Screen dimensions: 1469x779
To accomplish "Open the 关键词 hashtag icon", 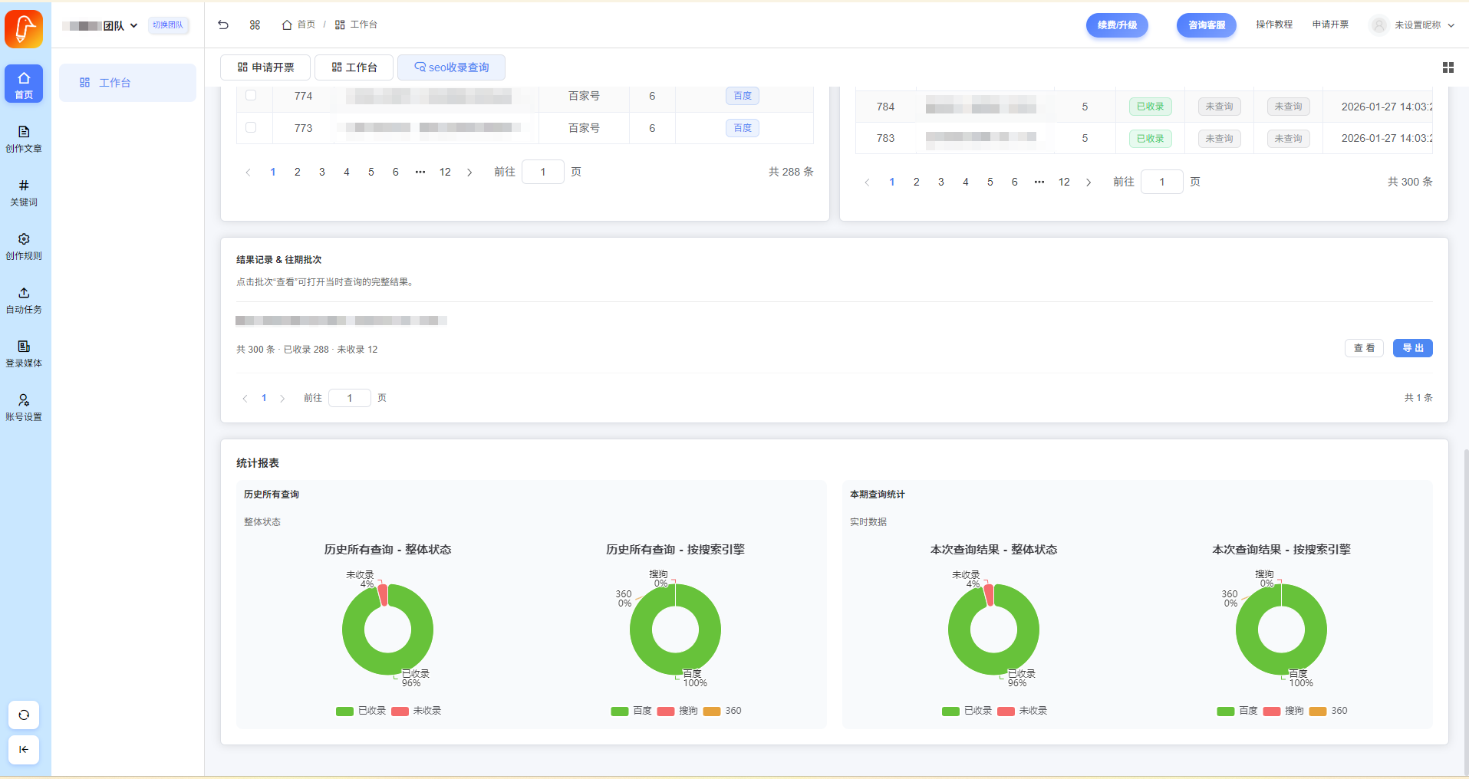I will [24, 192].
